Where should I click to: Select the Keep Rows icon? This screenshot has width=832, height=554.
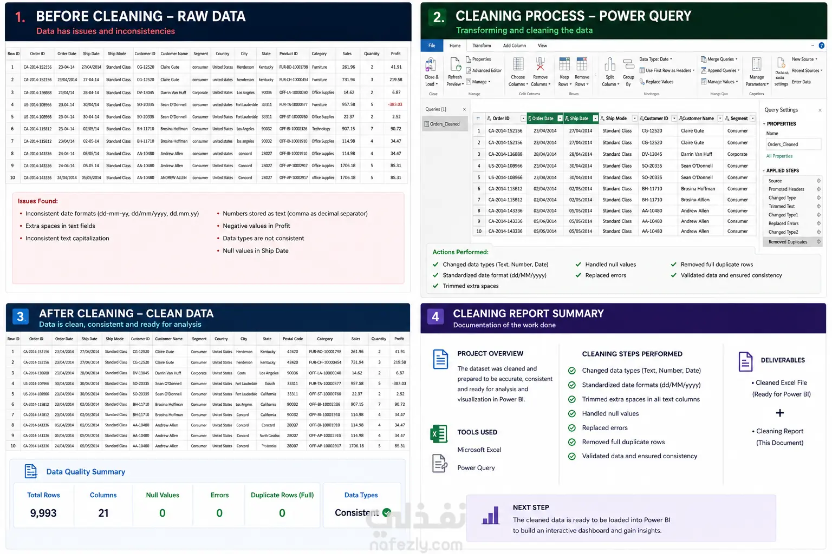pyautogui.click(x=564, y=64)
